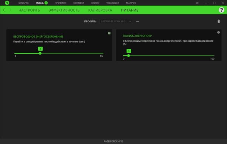Viewport: 227px width, 144px height.
Task: Go back with the left arrow
Action: point(4,10)
